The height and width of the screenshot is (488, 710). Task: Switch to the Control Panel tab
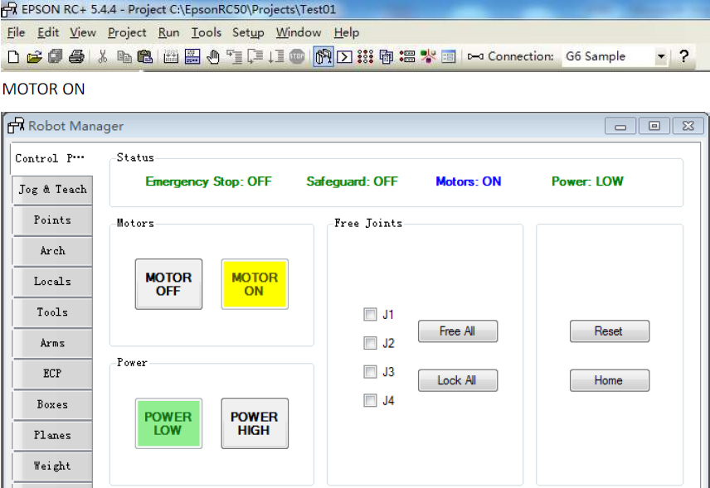[51, 158]
